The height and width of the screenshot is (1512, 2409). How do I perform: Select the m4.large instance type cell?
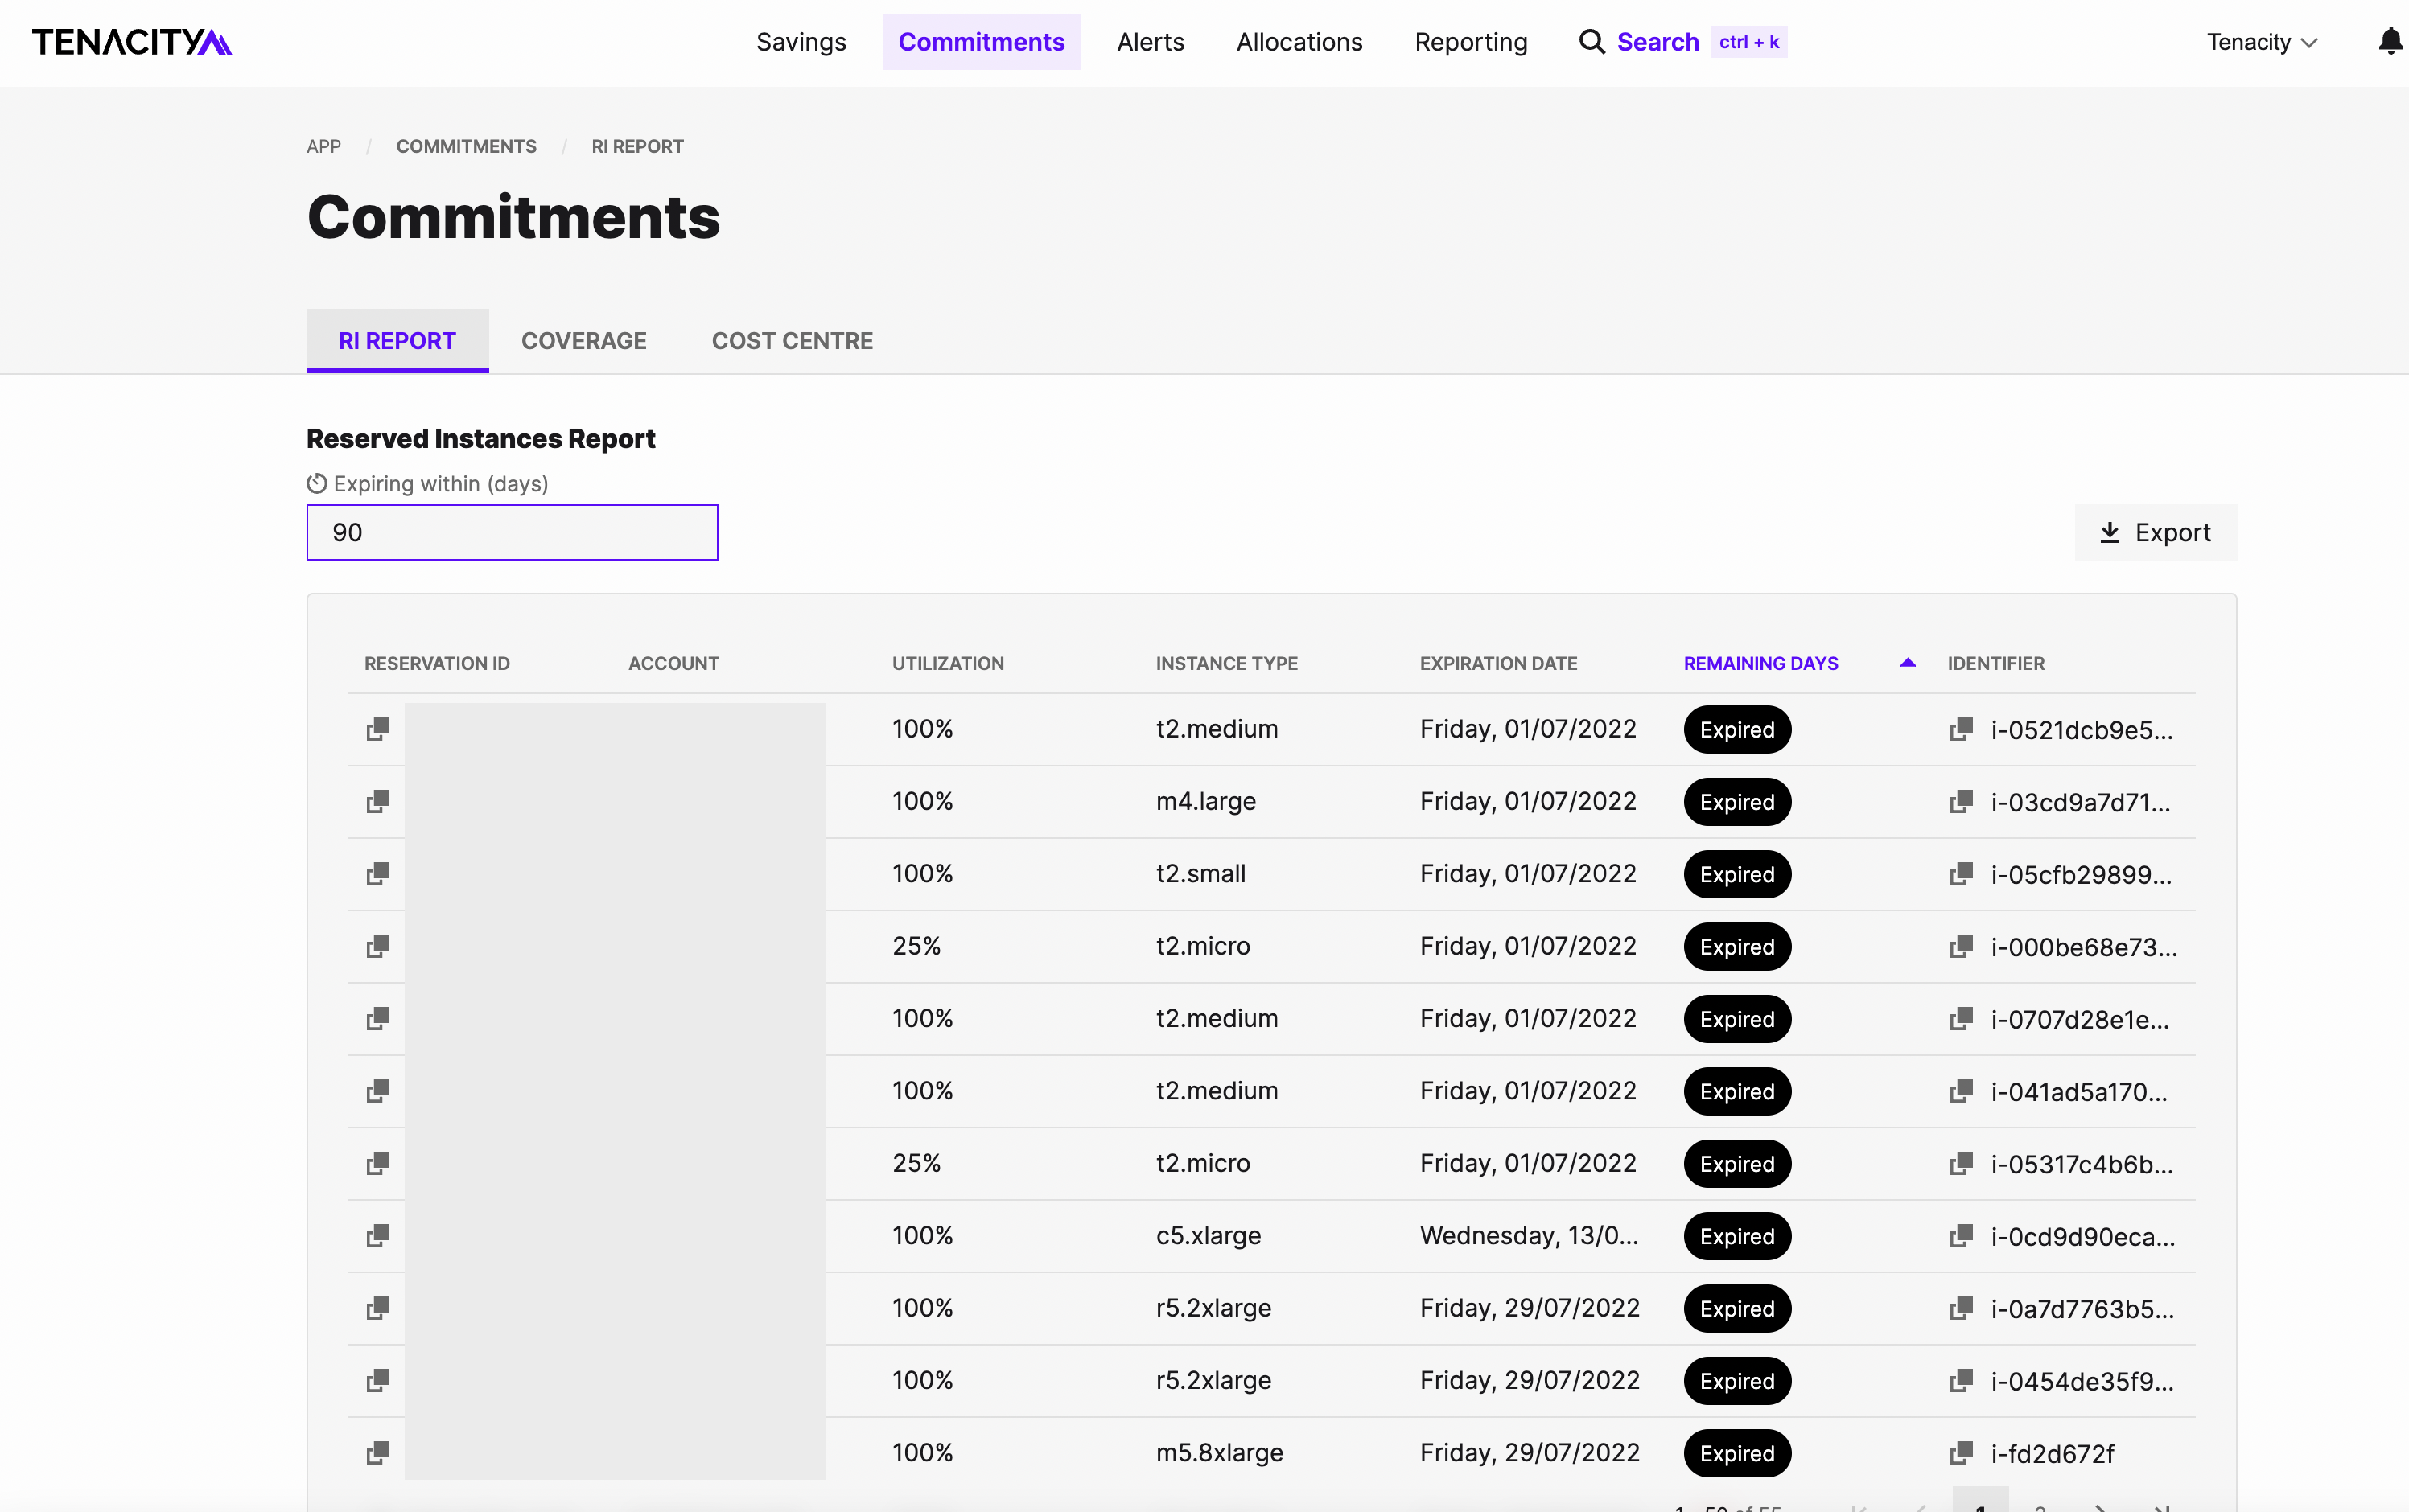(x=1205, y=801)
